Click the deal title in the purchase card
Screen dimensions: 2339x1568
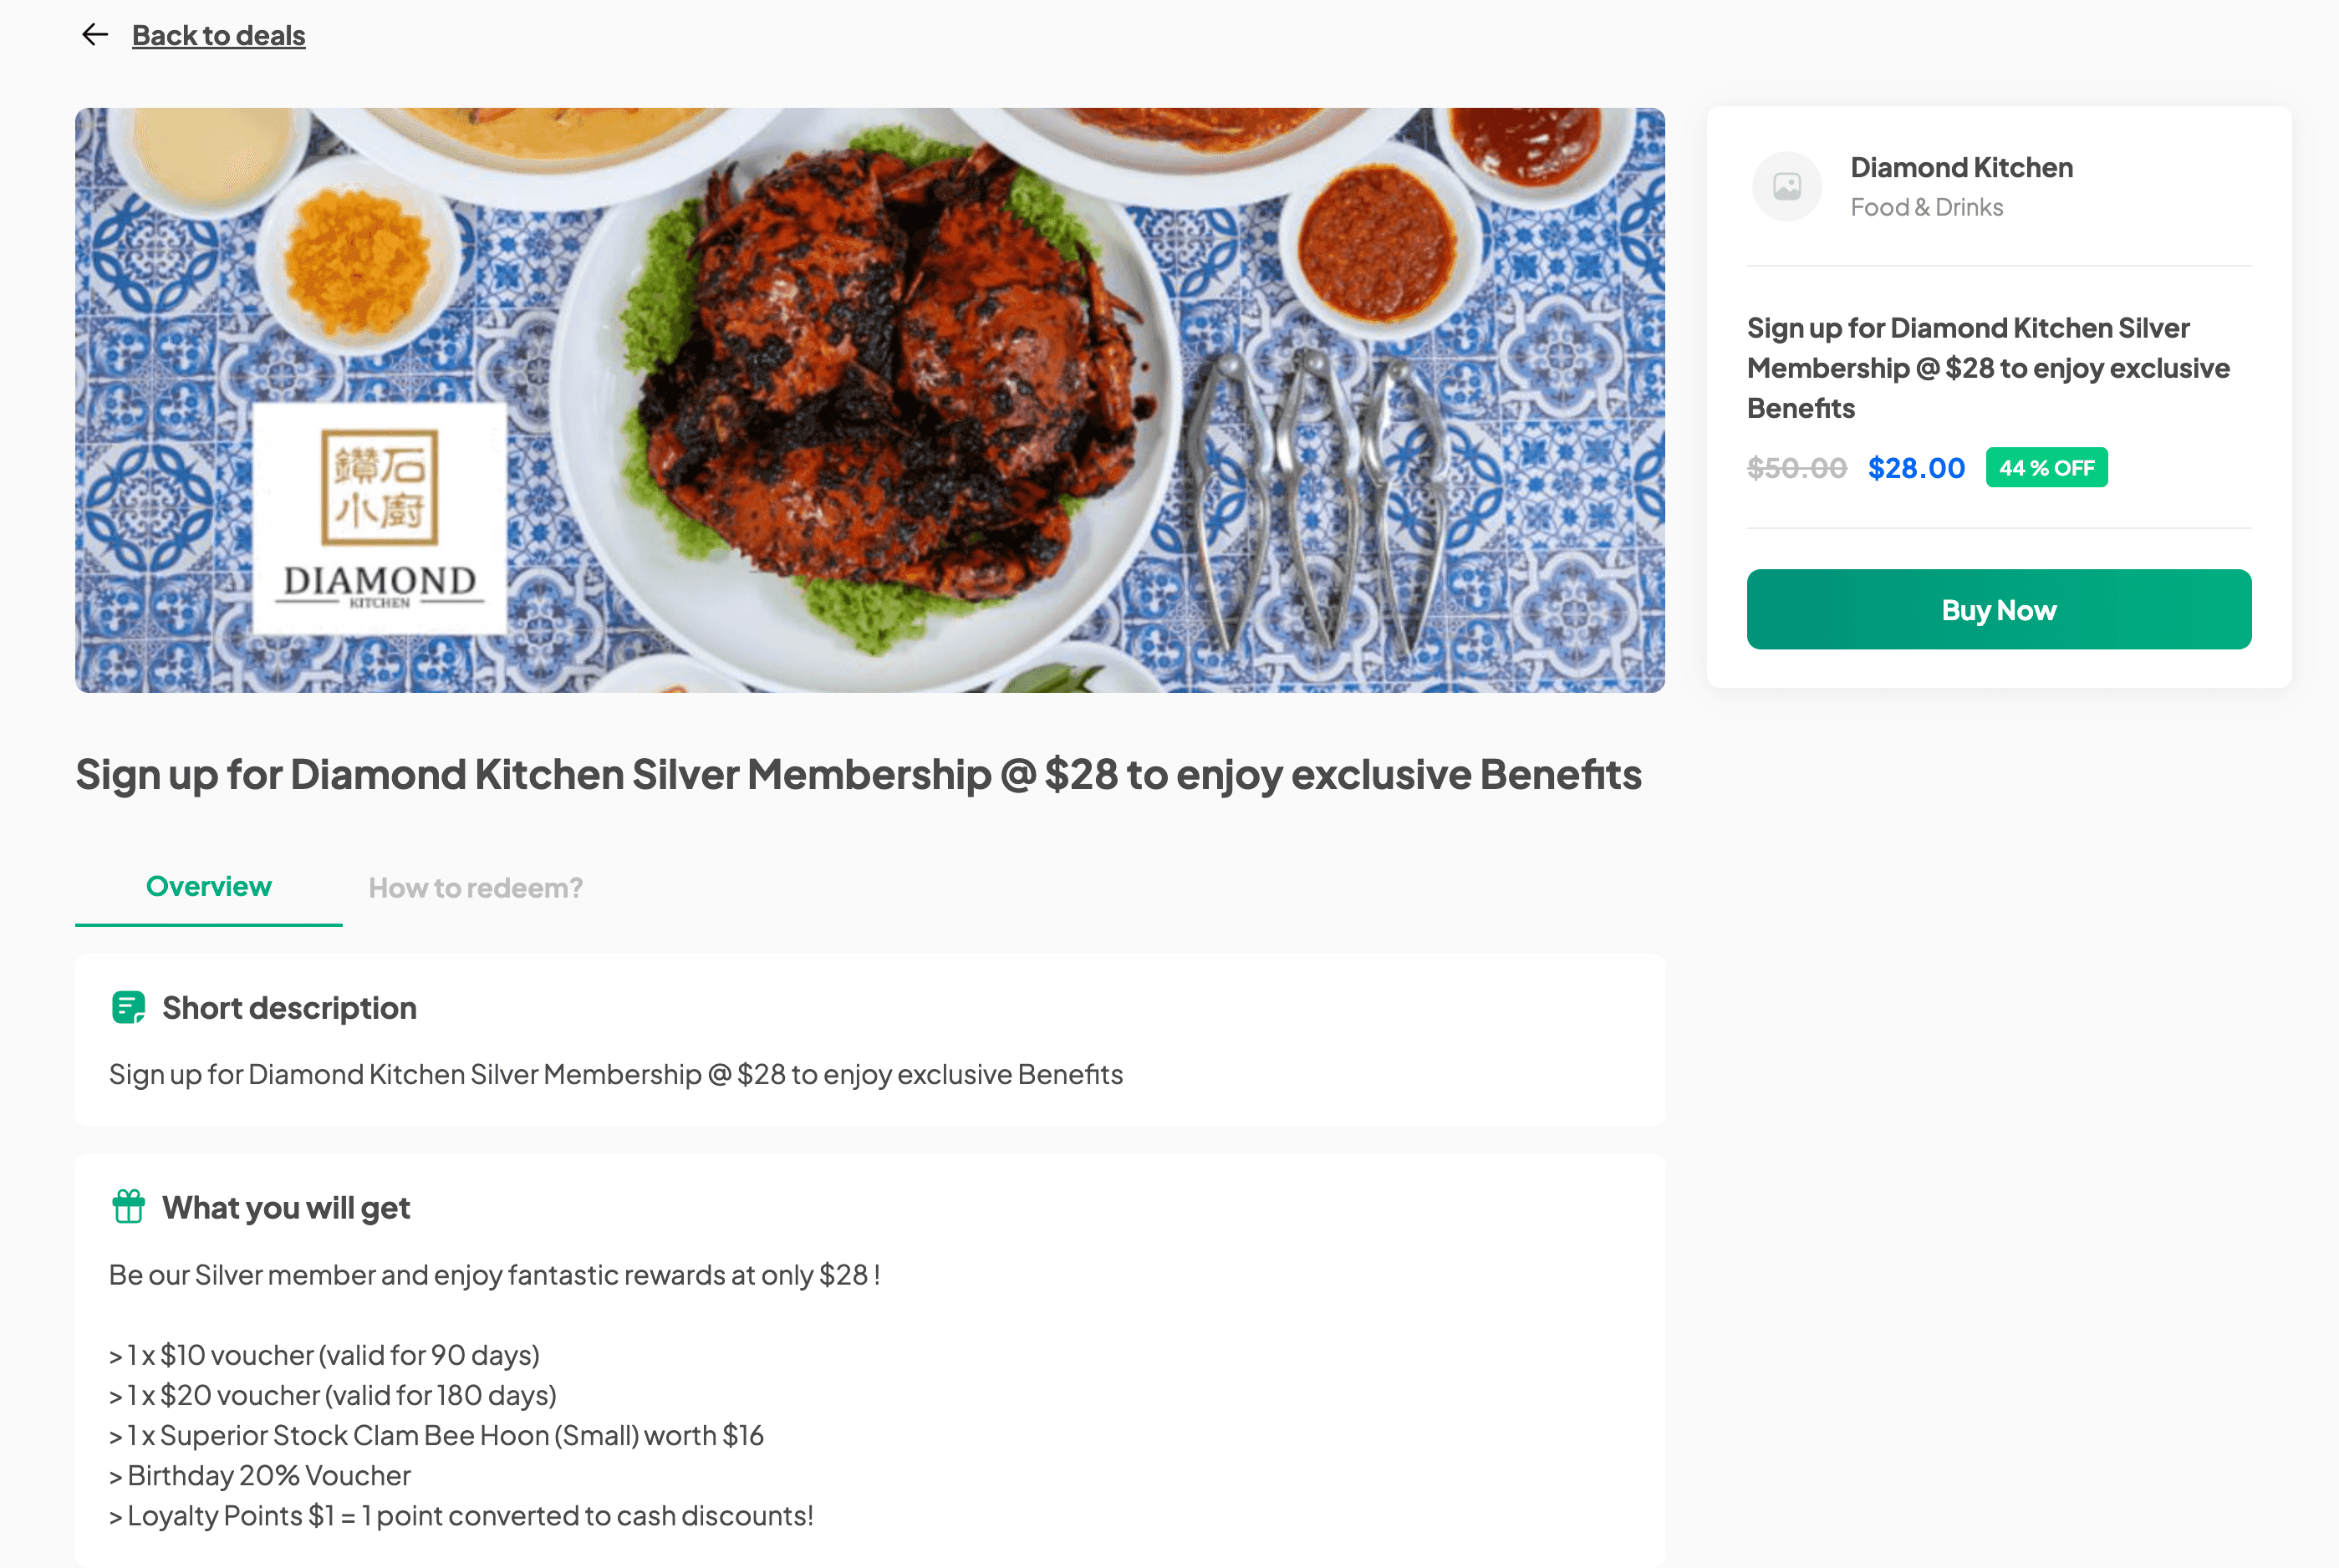1987,368
